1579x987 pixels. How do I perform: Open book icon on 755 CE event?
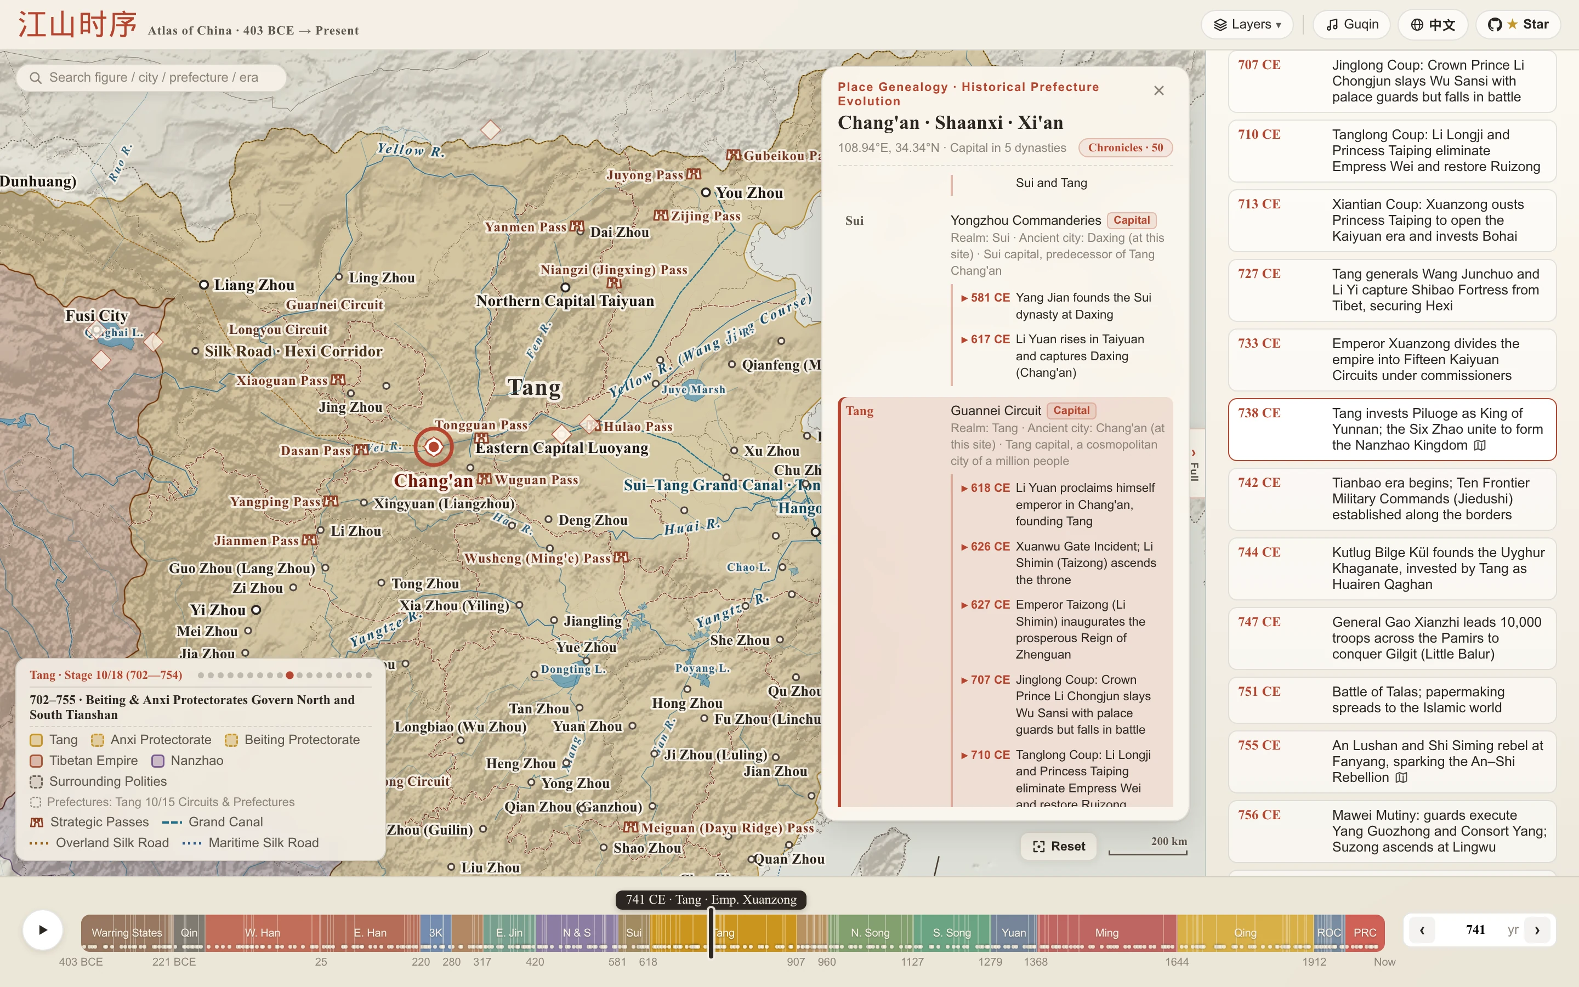click(x=1401, y=778)
